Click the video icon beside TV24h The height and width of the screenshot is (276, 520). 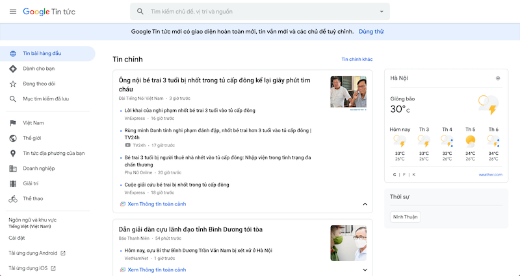click(x=127, y=145)
